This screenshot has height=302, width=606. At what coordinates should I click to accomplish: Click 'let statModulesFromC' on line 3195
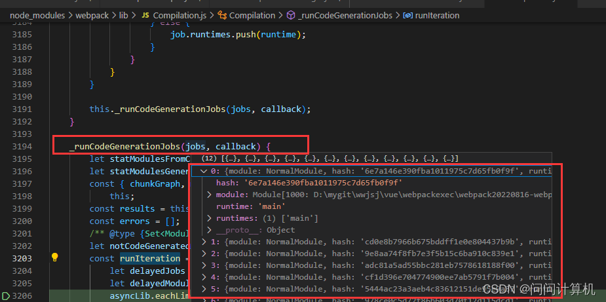click(140, 159)
